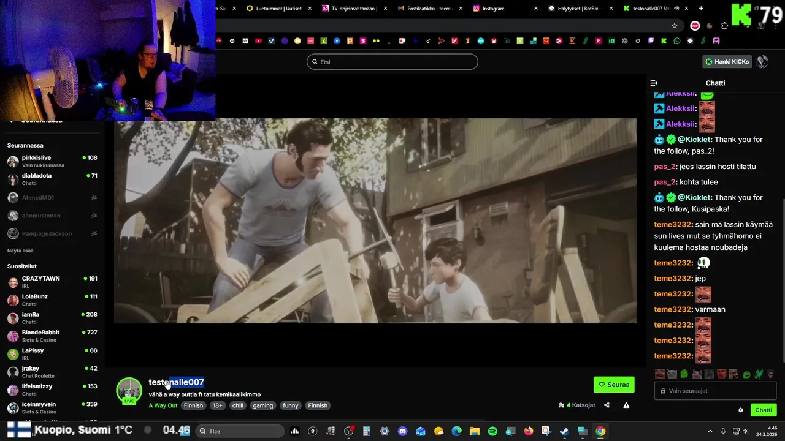Open the Calculator taskbar icon
The image size is (785, 441).
[366, 431]
